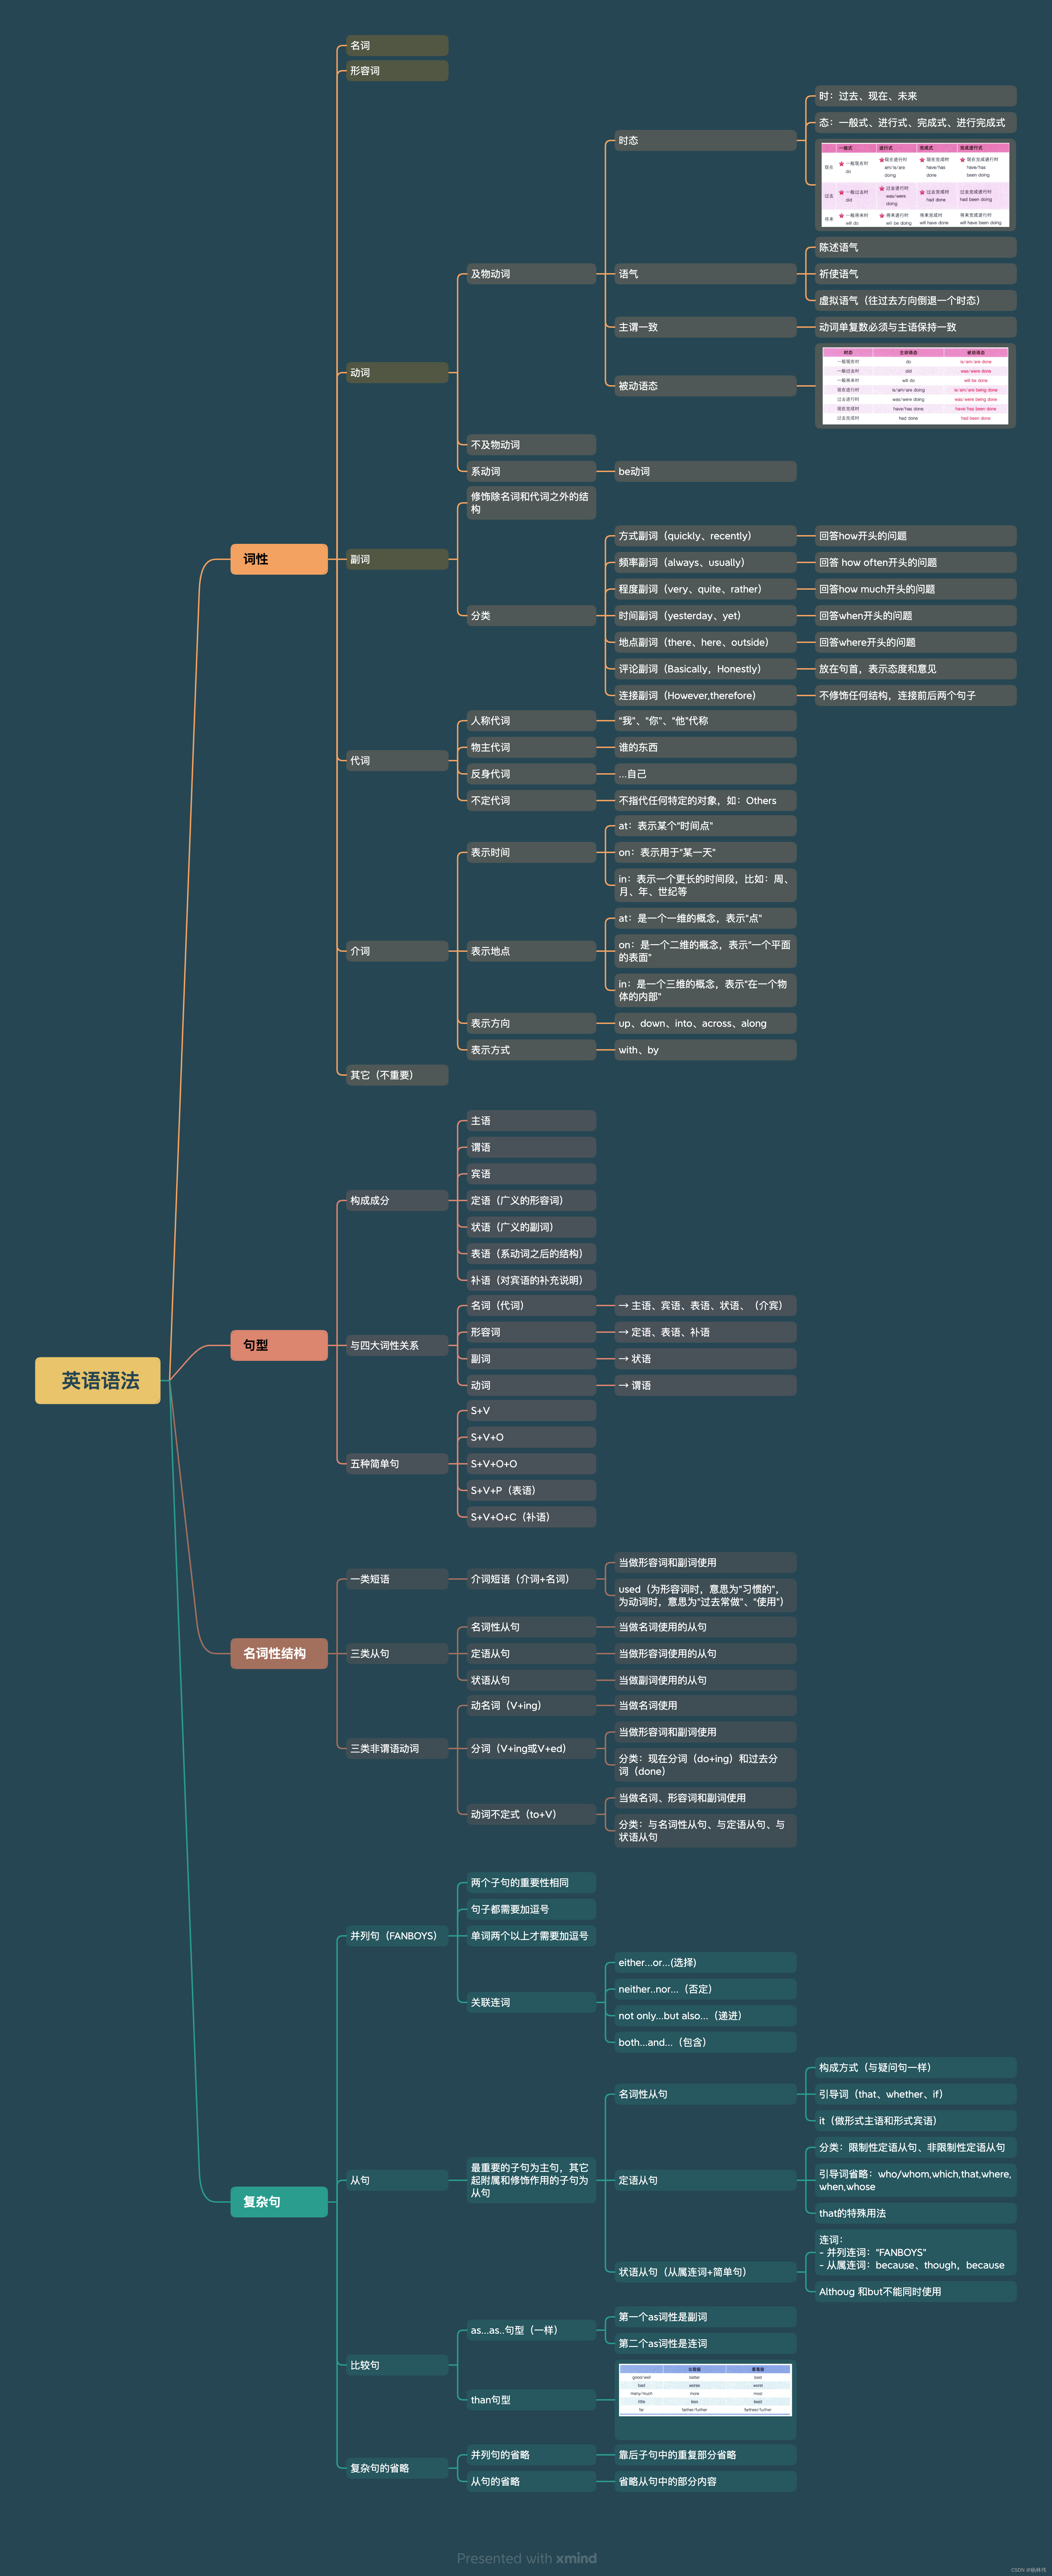Click the 状语从句（从属连词+简单句）node
This screenshot has width=1052, height=2576.
click(705, 2272)
